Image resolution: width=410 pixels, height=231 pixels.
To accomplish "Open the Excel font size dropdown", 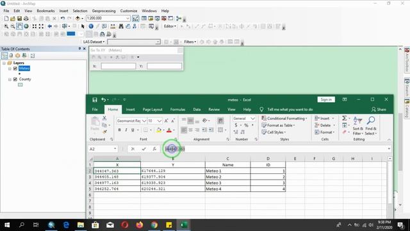I will pos(160,121).
